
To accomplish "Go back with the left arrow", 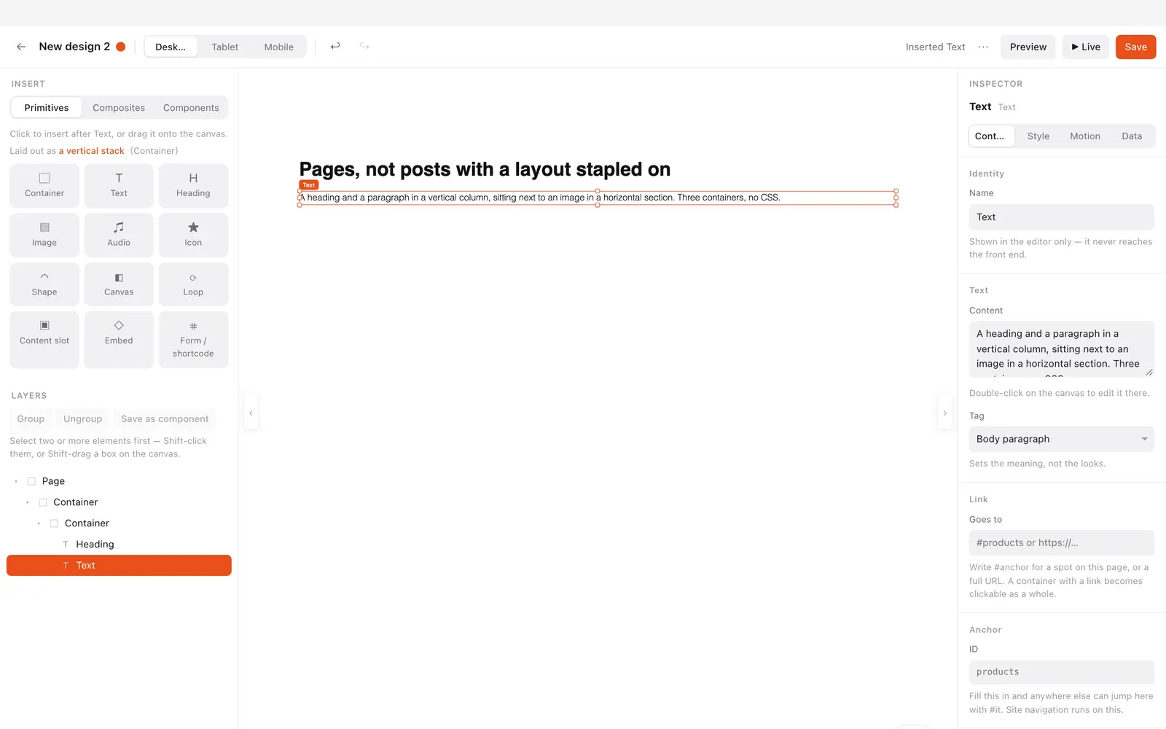I will 21,47.
